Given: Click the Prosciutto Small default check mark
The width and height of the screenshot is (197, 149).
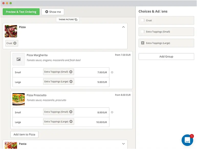Looking at the screenshot, I should tap(112, 112).
